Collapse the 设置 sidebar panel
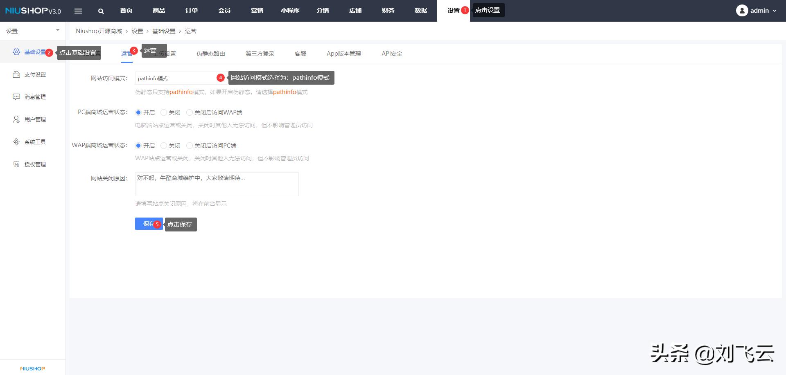The width and height of the screenshot is (786, 375). (x=58, y=30)
